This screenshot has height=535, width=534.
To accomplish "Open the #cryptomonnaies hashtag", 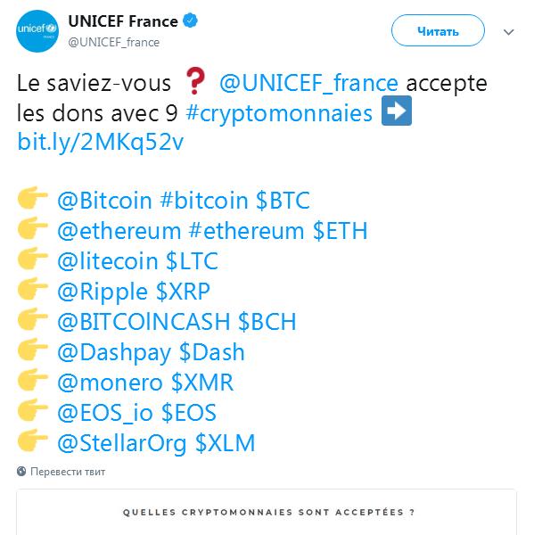I will coord(279,113).
